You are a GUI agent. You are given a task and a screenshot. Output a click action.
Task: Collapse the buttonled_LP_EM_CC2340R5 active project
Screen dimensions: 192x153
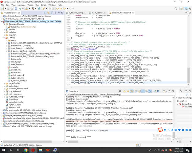tap(2, 21)
